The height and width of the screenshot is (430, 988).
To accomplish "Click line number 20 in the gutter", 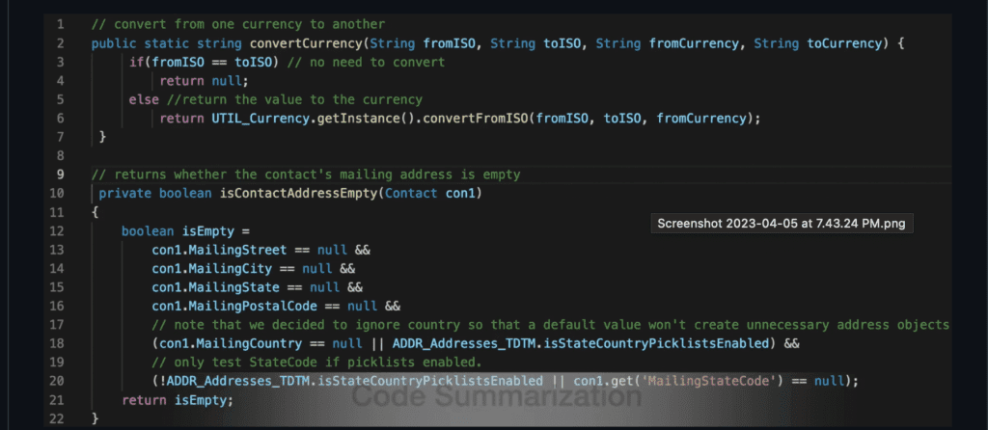I will 57,381.
